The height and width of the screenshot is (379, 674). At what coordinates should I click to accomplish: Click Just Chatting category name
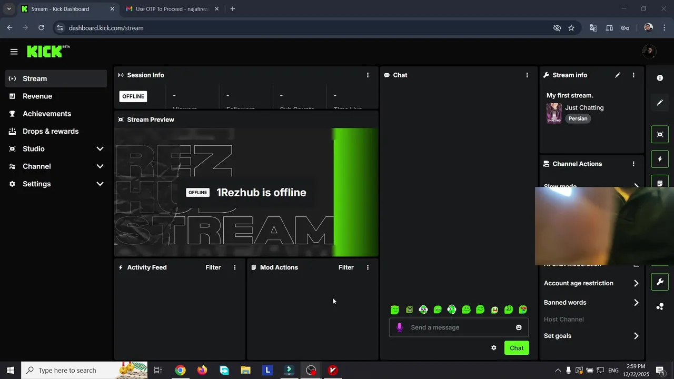point(584,108)
